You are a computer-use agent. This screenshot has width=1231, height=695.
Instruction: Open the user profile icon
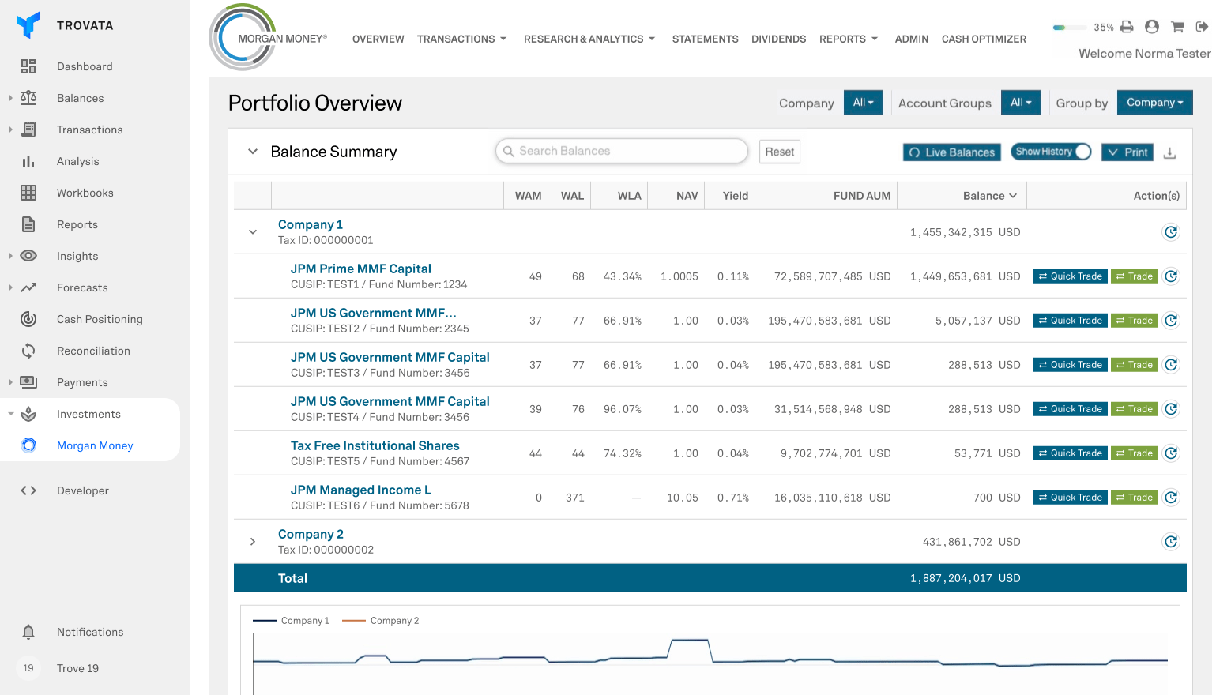(1152, 27)
